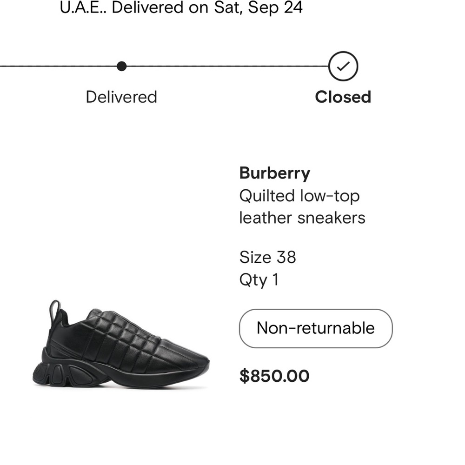Click the Sat, Sep 24 delivery date
The width and height of the screenshot is (465, 465).
pos(258,7)
